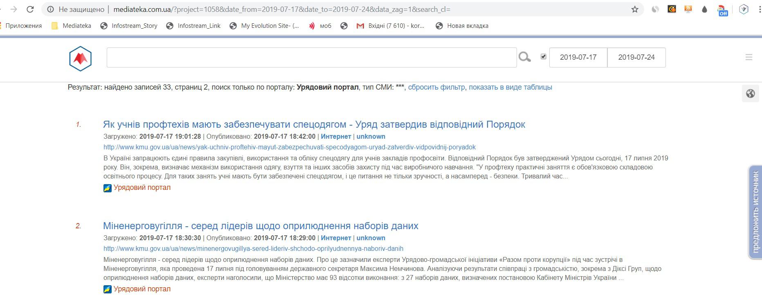This screenshot has width=762, height=302.
Task: Open the end date field 2019-07-24
Action: pyautogui.click(x=636, y=57)
